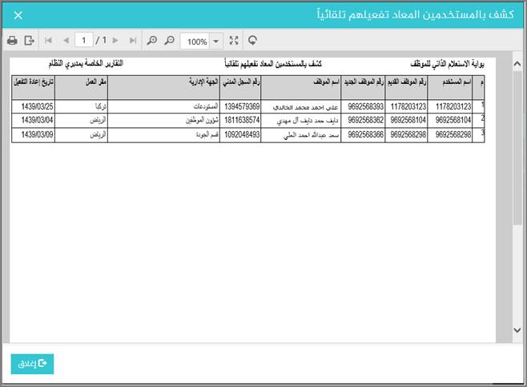Click scrollbar up arrow
The image size is (527, 387).
517,63
